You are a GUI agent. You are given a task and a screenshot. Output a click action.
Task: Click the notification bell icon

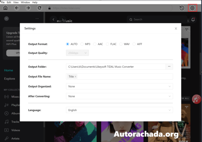(193, 20)
